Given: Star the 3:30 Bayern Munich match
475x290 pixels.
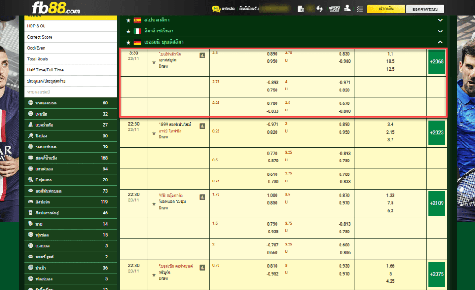Looking at the screenshot, I should coord(154,62).
